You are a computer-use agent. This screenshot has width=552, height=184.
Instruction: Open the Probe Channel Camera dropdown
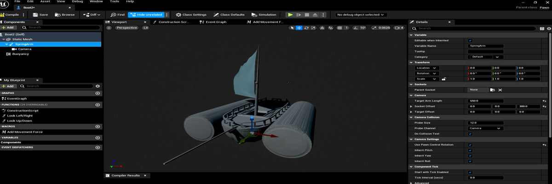point(485,128)
